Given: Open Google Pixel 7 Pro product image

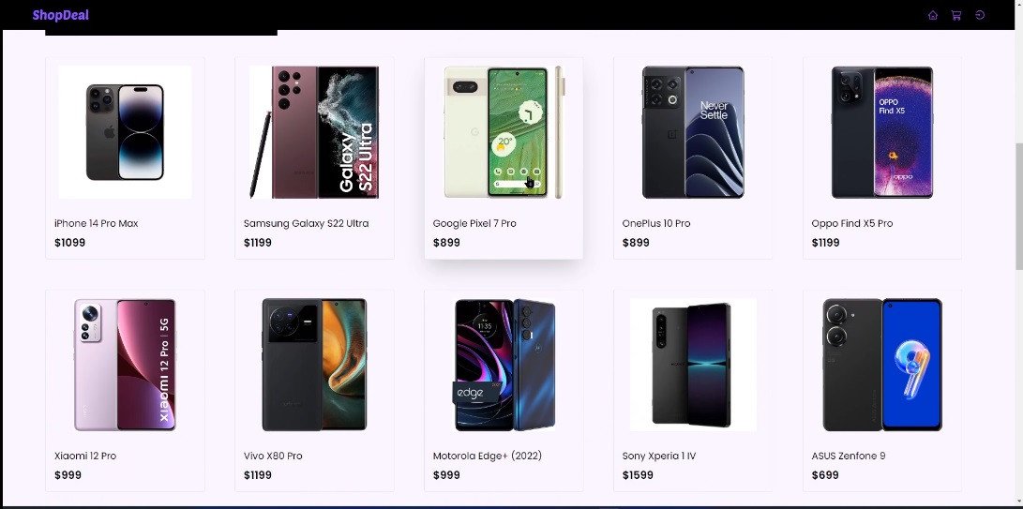Looking at the screenshot, I should (504, 132).
